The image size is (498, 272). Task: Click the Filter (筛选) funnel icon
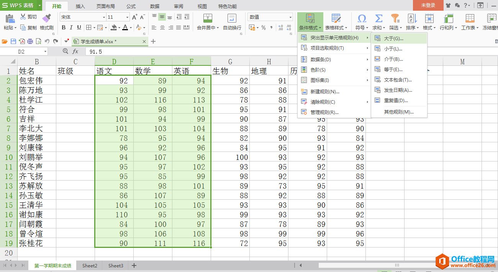[395, 18]
